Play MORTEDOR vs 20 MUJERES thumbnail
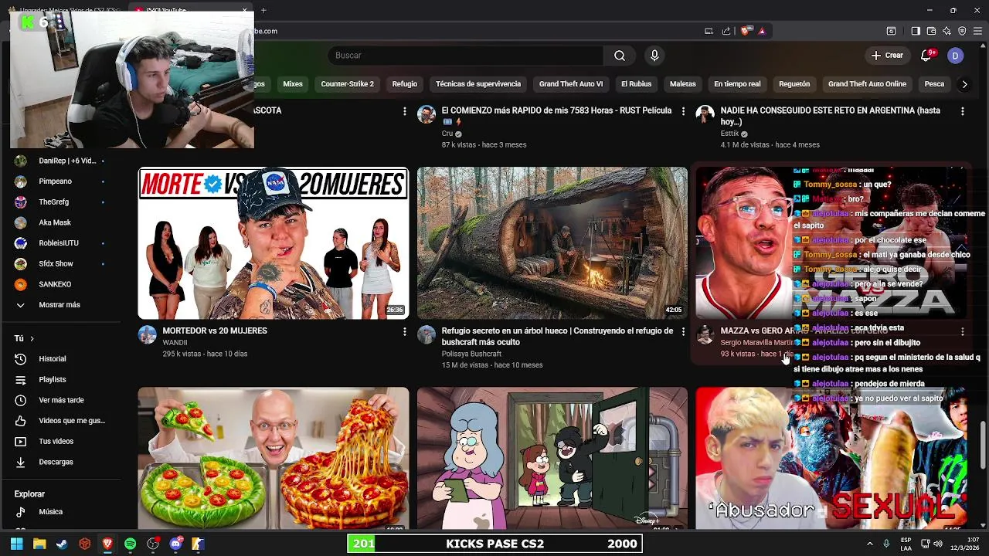The height and width of the screenshot is (556, 989). [x=274, y=243]
